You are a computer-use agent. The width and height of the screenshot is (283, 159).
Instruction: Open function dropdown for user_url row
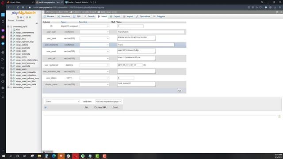(x=94, y=58)
